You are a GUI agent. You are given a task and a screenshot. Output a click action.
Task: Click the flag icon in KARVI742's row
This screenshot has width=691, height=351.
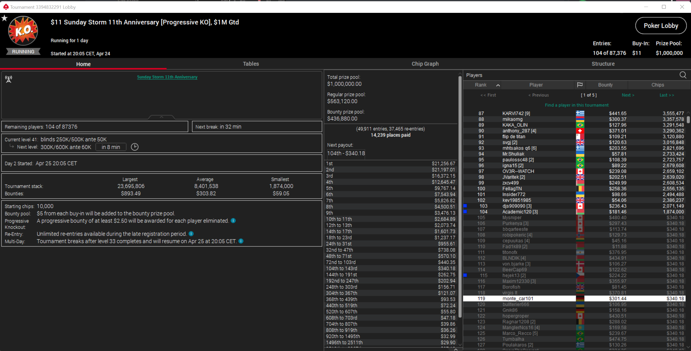[580, 113]
